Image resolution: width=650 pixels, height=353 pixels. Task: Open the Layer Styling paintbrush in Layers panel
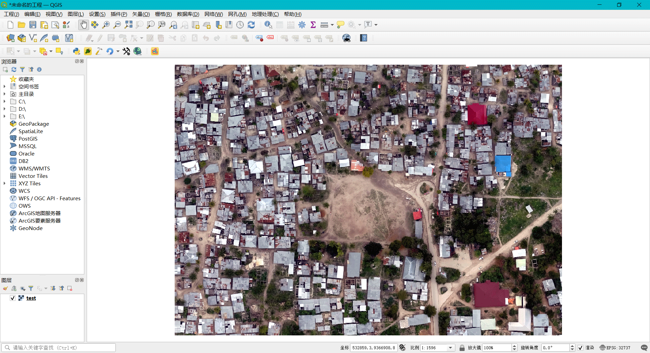[5, 288]
